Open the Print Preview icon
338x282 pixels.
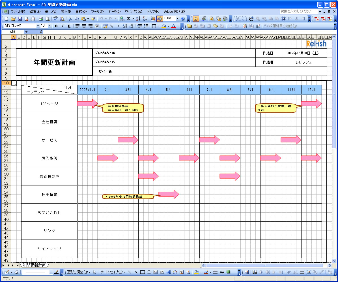tap(47, 19)
